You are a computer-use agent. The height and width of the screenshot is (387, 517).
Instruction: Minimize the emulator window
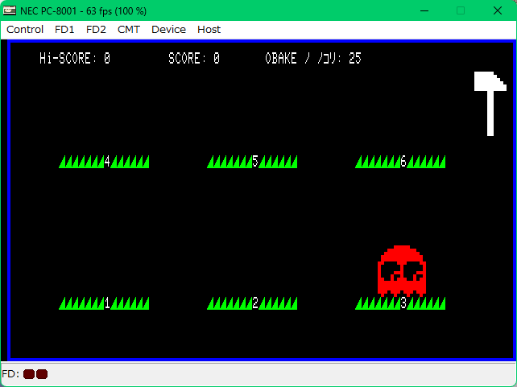[x=424, y=10]
